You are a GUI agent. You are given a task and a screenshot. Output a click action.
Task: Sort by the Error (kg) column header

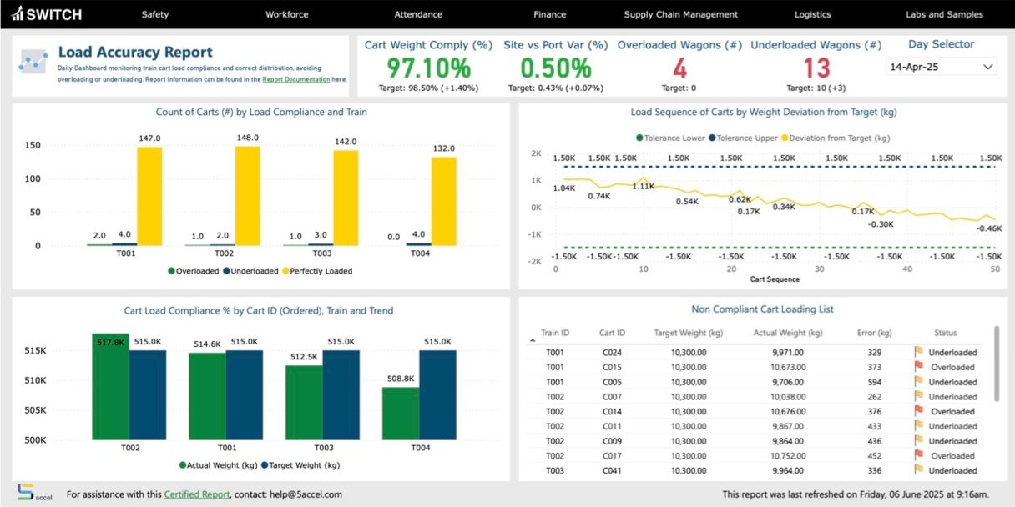[874, 332]
